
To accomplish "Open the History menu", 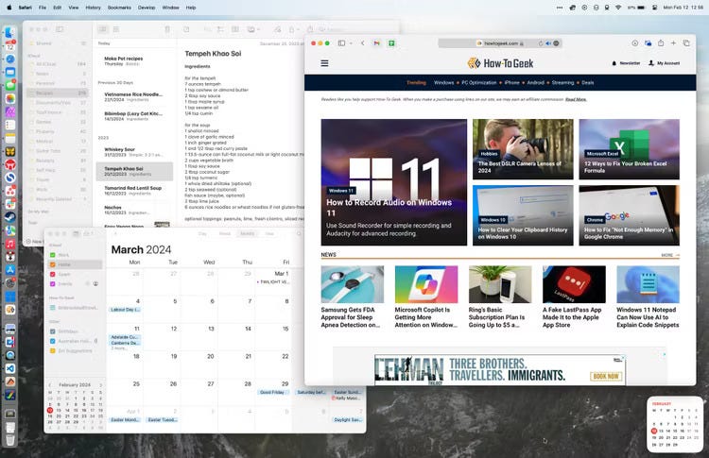I will (x=94, y=8).
